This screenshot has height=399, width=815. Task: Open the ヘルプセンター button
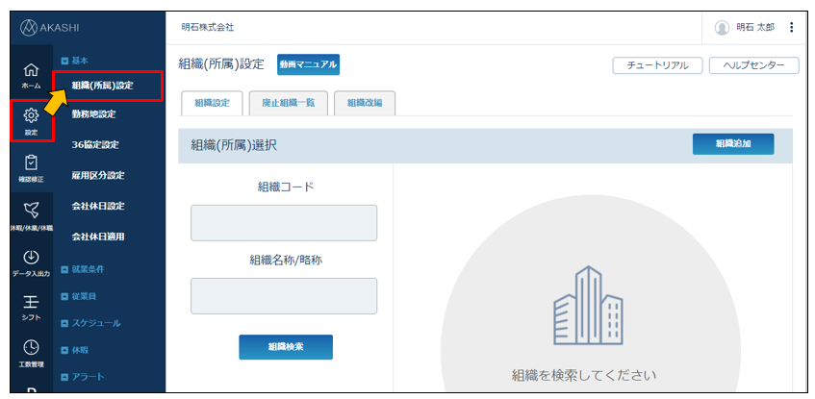754,65
